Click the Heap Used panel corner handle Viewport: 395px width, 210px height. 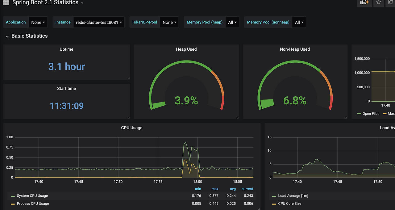coord(237,117)
